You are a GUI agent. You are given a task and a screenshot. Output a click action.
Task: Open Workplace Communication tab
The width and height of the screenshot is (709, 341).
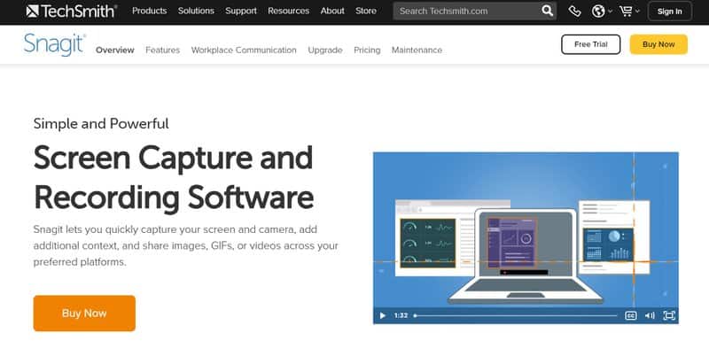point(244,50)
